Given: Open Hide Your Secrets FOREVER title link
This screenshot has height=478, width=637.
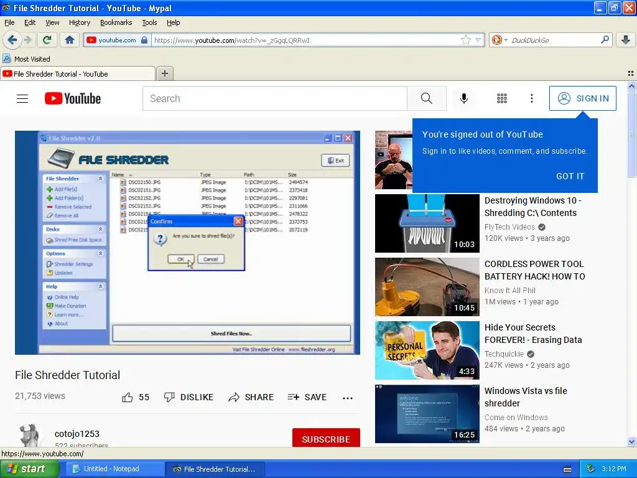Looking at the screenshot, I should point(533,334).
